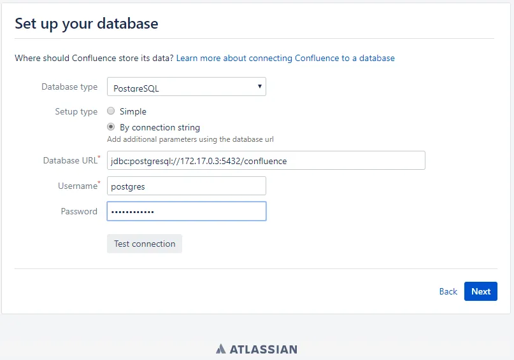This screenshot has width=514, height=360.
Task: Click the 'Add additional parameters using the database url' hint
Action: coord(190,139)
